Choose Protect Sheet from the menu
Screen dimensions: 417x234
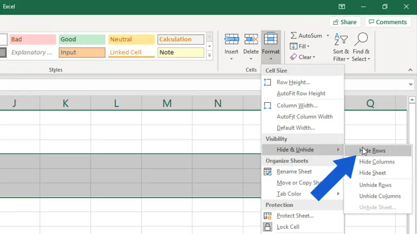pyautogui.click(x=293, y=216)
